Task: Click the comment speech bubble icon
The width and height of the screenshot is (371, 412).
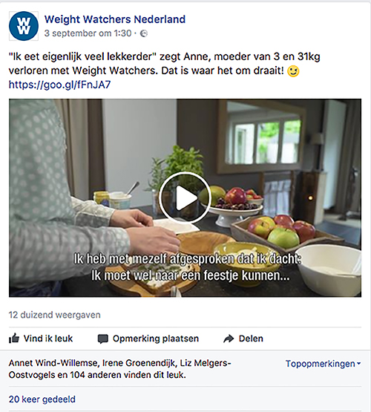Action: (102, 339)
